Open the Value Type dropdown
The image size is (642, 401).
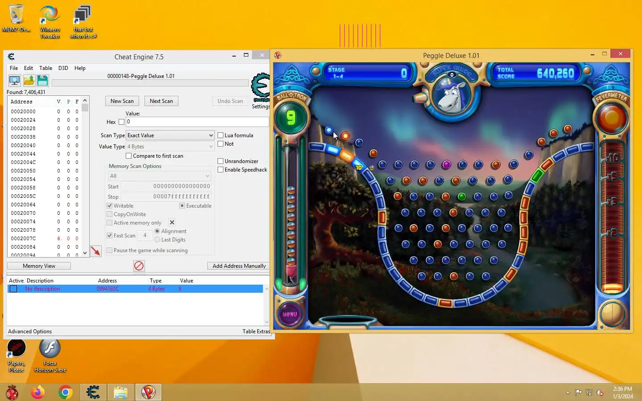(x=170, y=147)
